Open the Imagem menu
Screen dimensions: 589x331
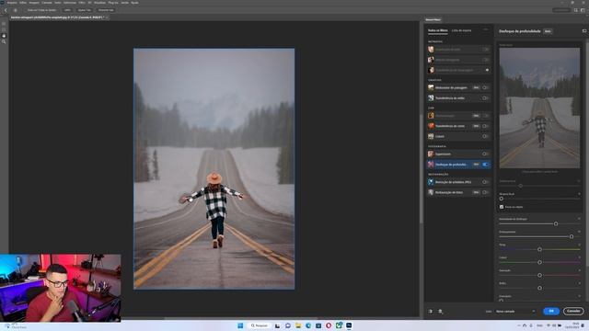(x=34, y=3)
